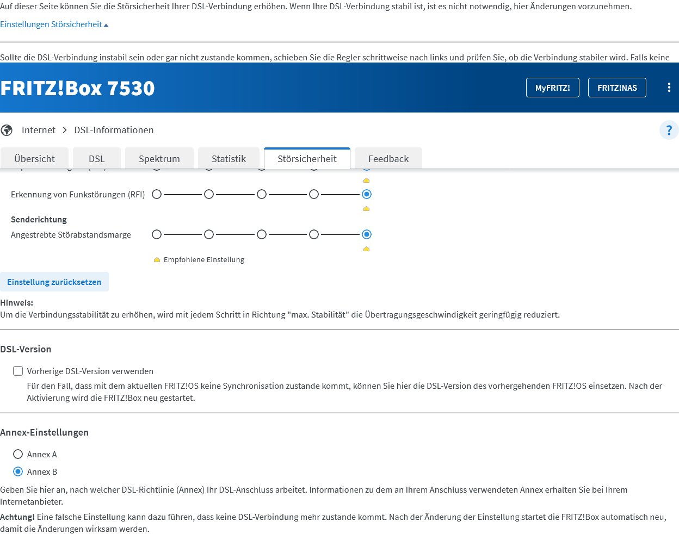
Task: Click the Annex-Einstellungen heading
Action: [x=44, y=432]
